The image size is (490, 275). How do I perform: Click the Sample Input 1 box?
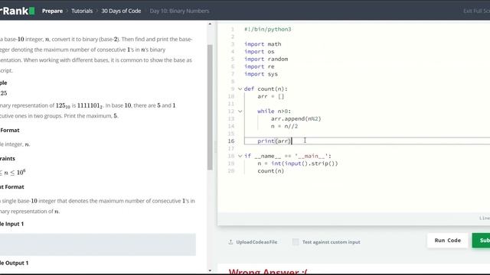[98, 244]
